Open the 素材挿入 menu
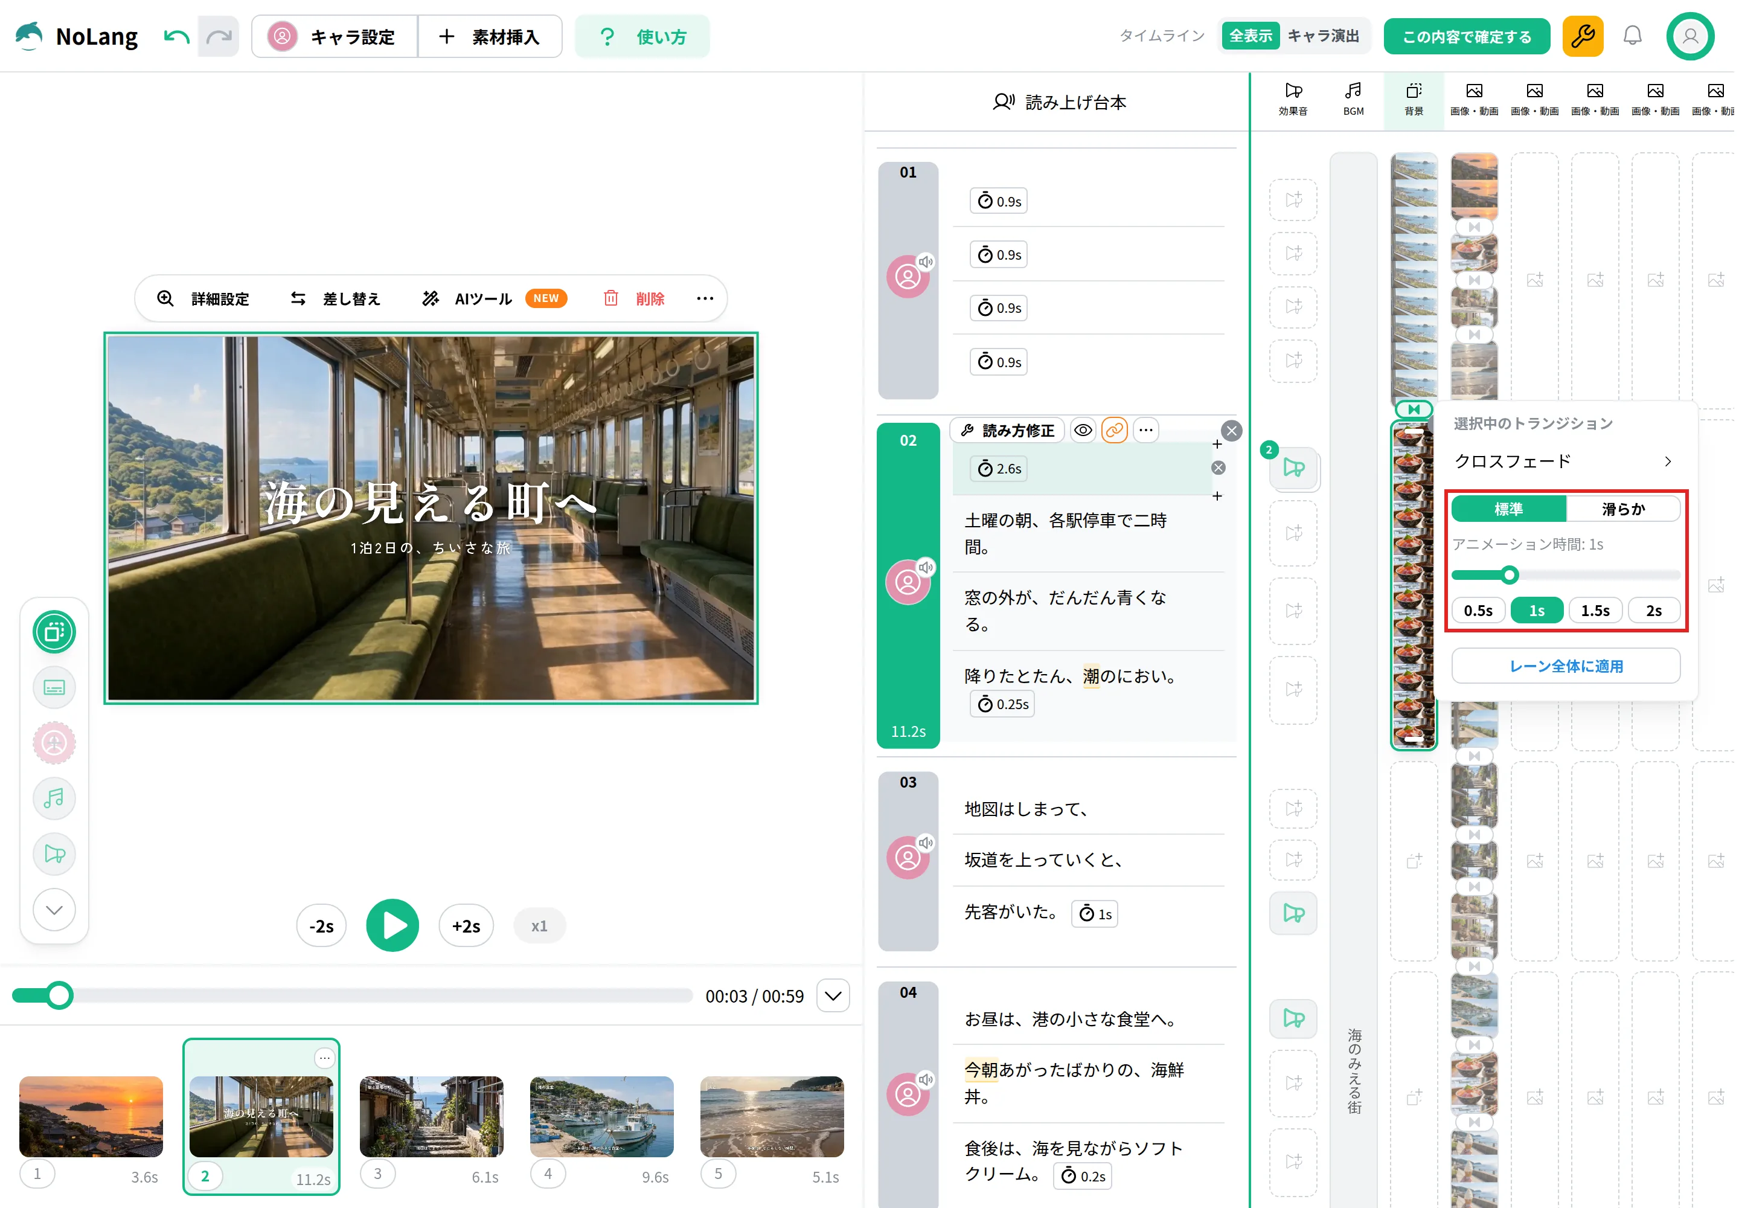This screenshot has height=1208, width=1739. pyautogui.click(x=490, y=36)
